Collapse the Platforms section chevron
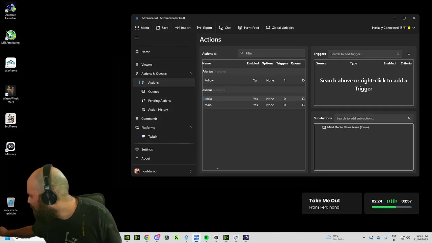Image resolution: width=432 pixels, height=243 pixels. [190, 127]
